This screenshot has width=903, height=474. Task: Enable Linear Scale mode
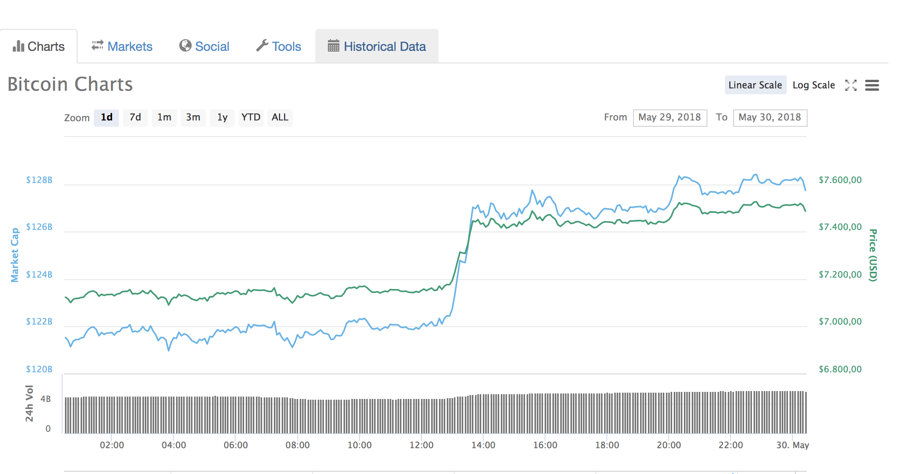[x=755, y=85]
